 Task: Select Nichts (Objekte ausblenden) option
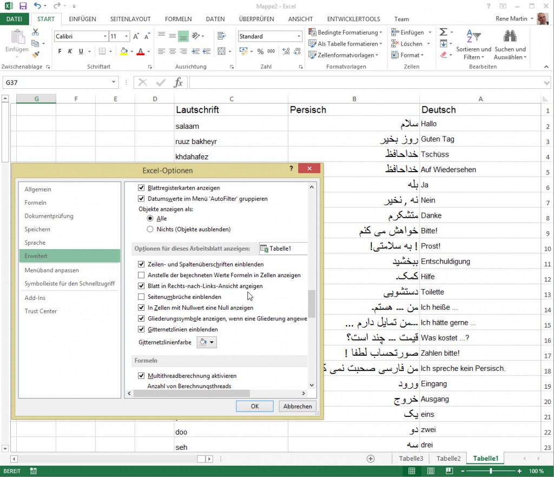point(150,229)
